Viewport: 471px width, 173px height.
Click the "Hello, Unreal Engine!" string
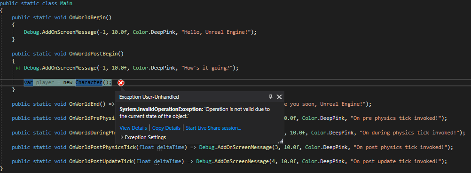click(x=216, y=32)
